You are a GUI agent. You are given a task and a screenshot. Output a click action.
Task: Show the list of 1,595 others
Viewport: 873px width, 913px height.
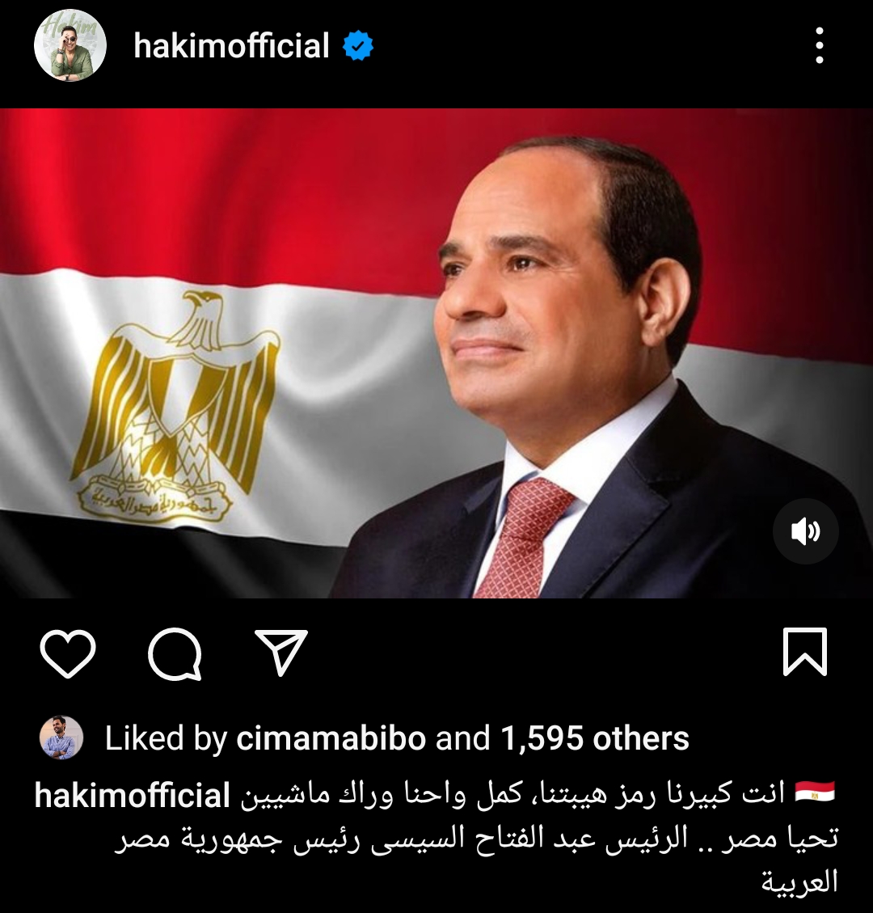pyautogui.click(x=594, y=738)
